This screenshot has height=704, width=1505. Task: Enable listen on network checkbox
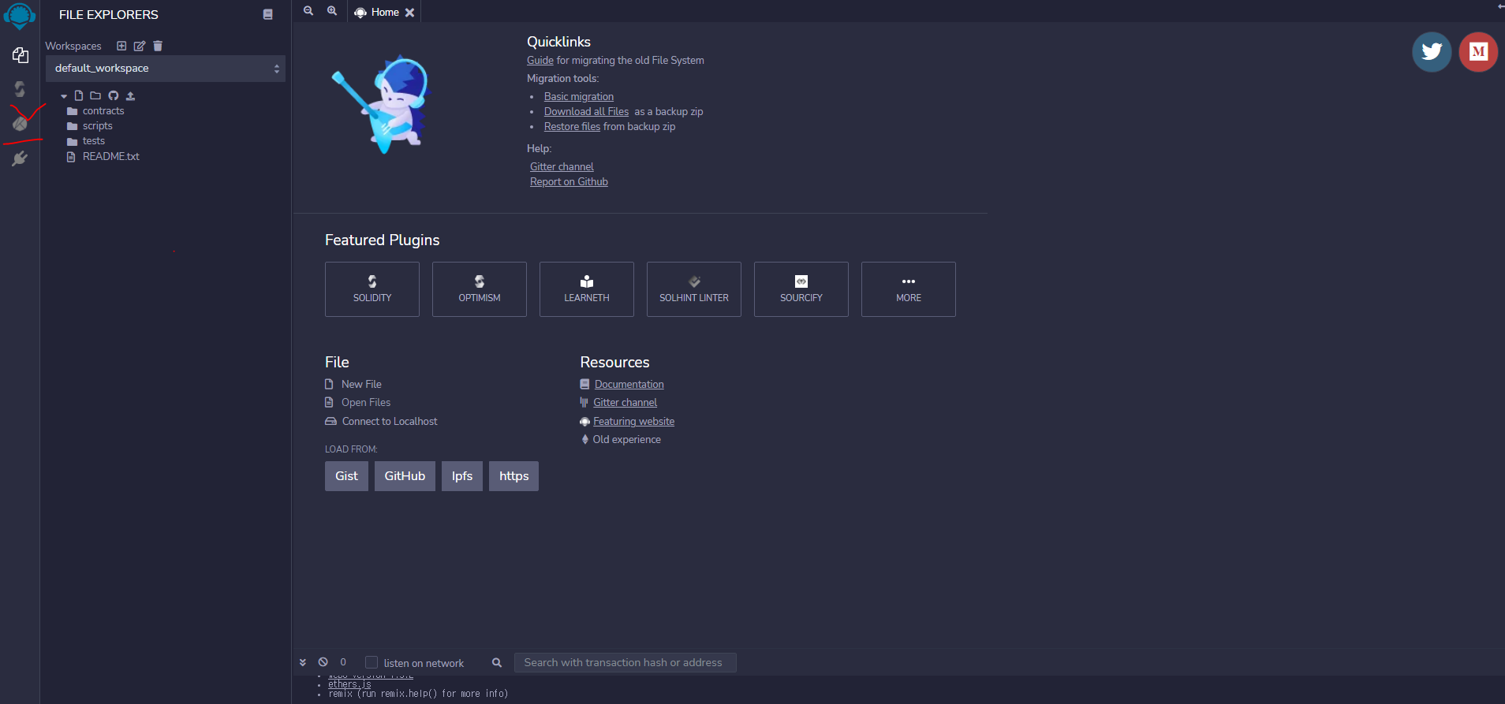(372, 662)
